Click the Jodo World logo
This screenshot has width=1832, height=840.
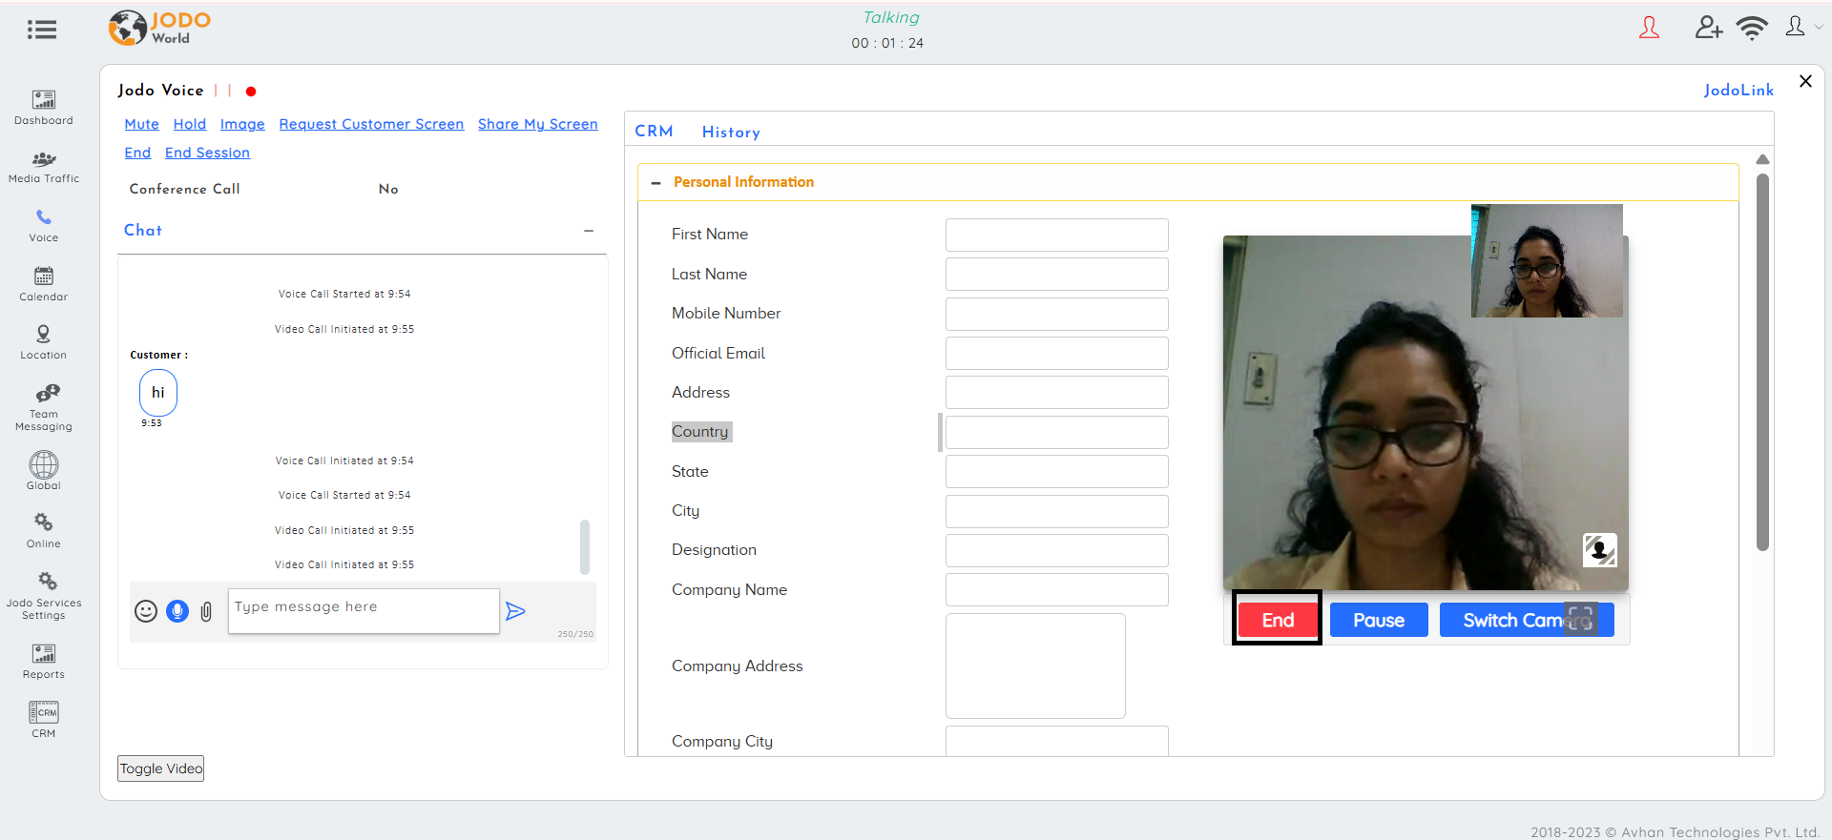pos(159,28)
